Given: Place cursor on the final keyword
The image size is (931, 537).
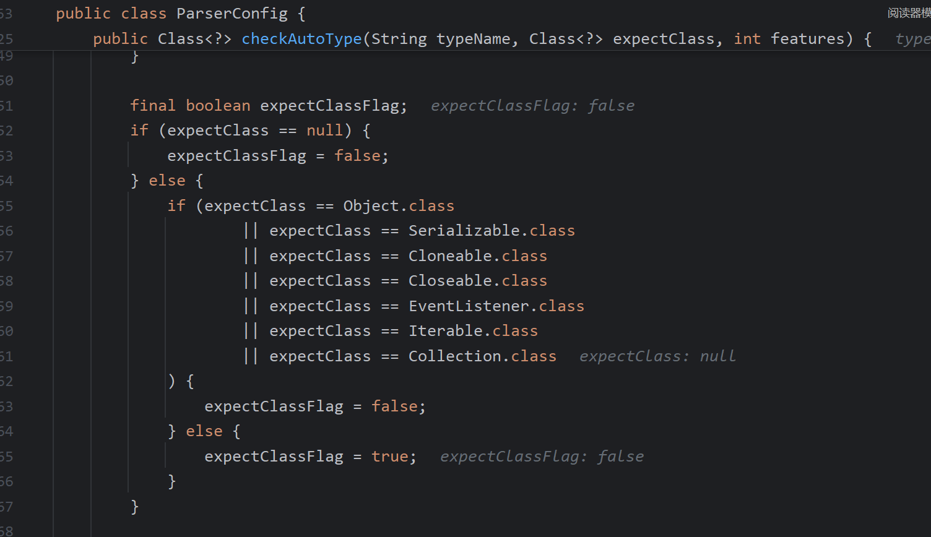Looking at the screenshot, I should click(153, 106).
